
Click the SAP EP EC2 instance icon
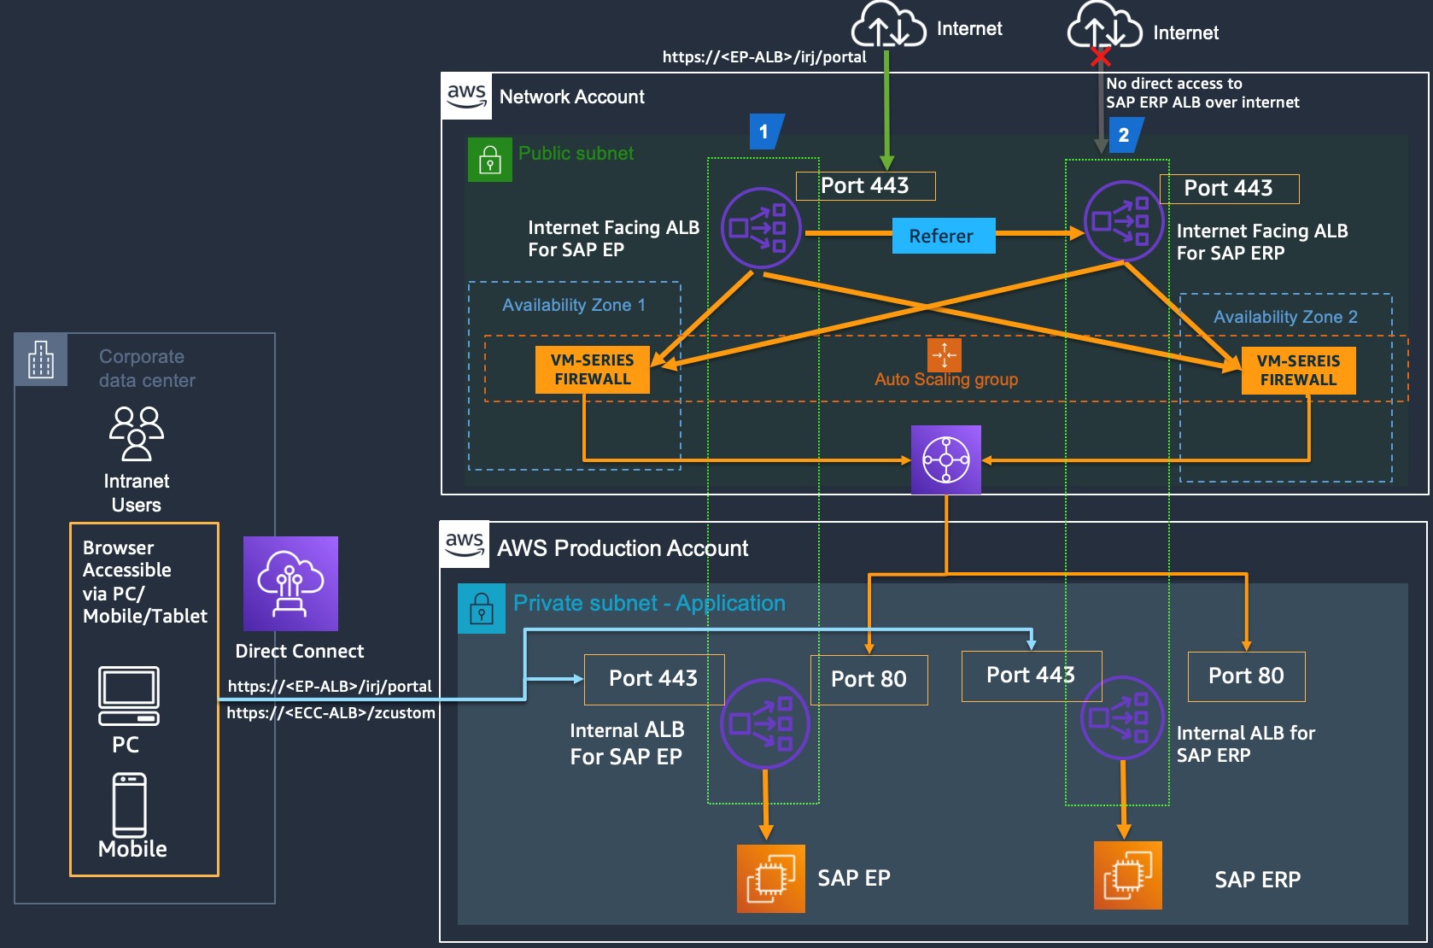pyautogui.click(x=770, y=878)
